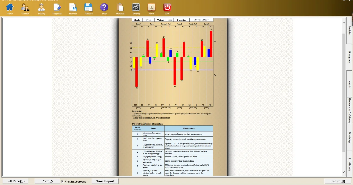Click the report scrollbar up arrow
Screen dimensions: 353x185
(344, 22)
